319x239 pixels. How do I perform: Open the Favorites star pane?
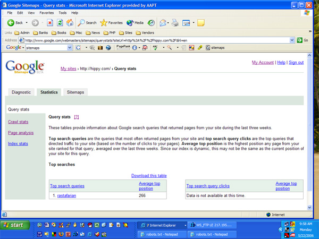(111, 23)
